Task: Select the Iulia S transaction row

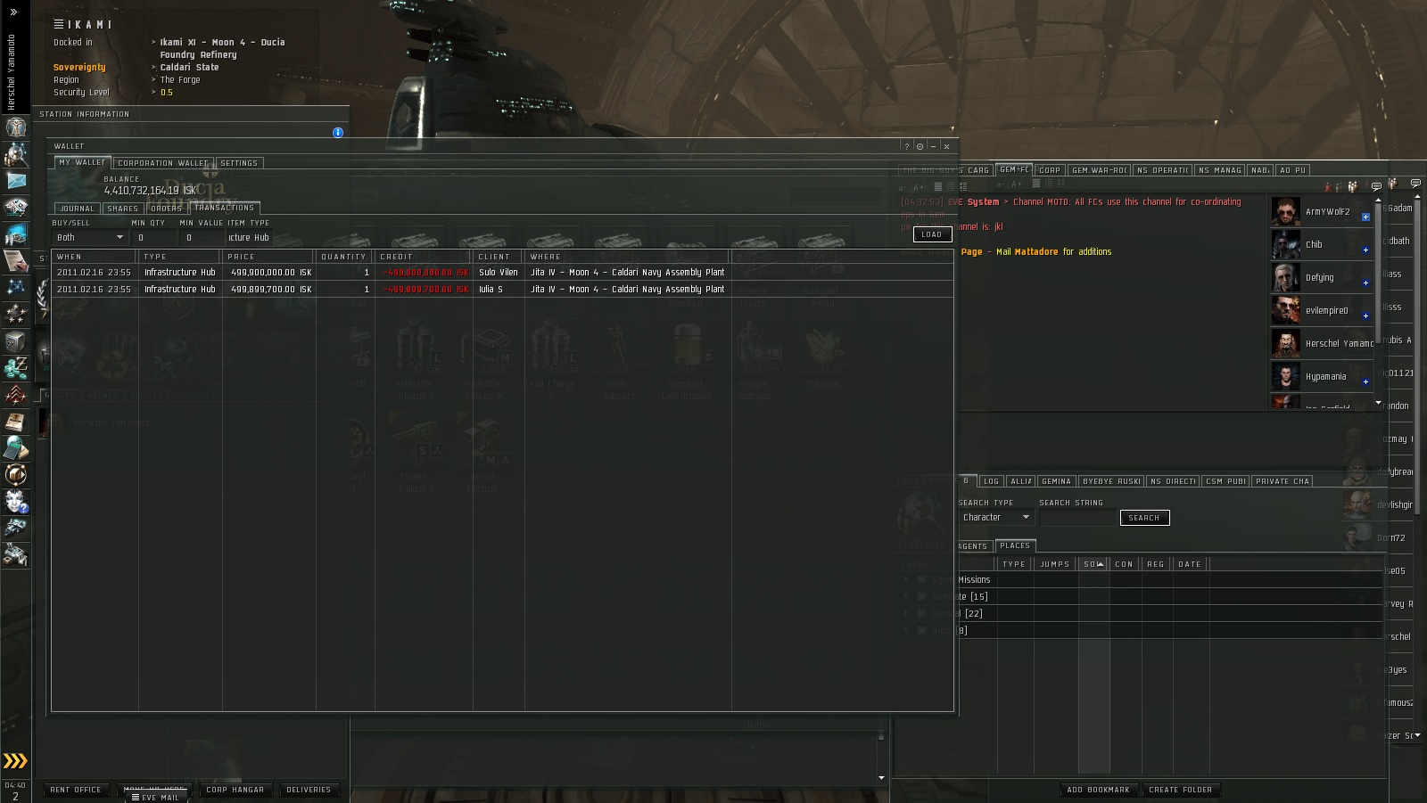Action: (502, 290)
